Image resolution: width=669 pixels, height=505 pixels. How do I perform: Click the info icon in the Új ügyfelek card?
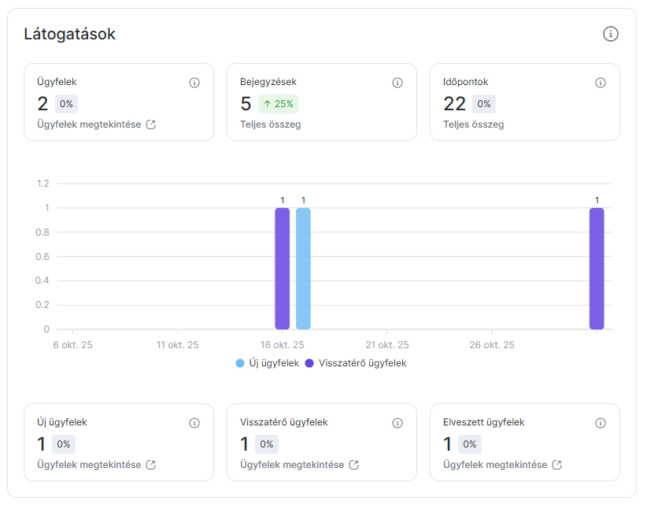(x=194, y=423)
